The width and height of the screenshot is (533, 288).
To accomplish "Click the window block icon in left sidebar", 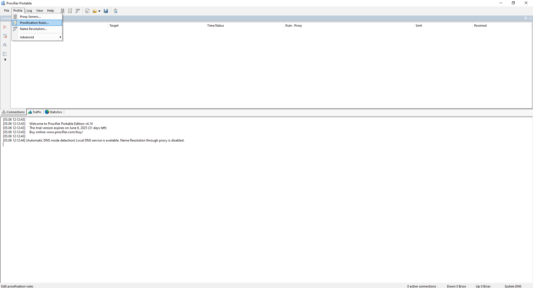I will tap(5, 36).
